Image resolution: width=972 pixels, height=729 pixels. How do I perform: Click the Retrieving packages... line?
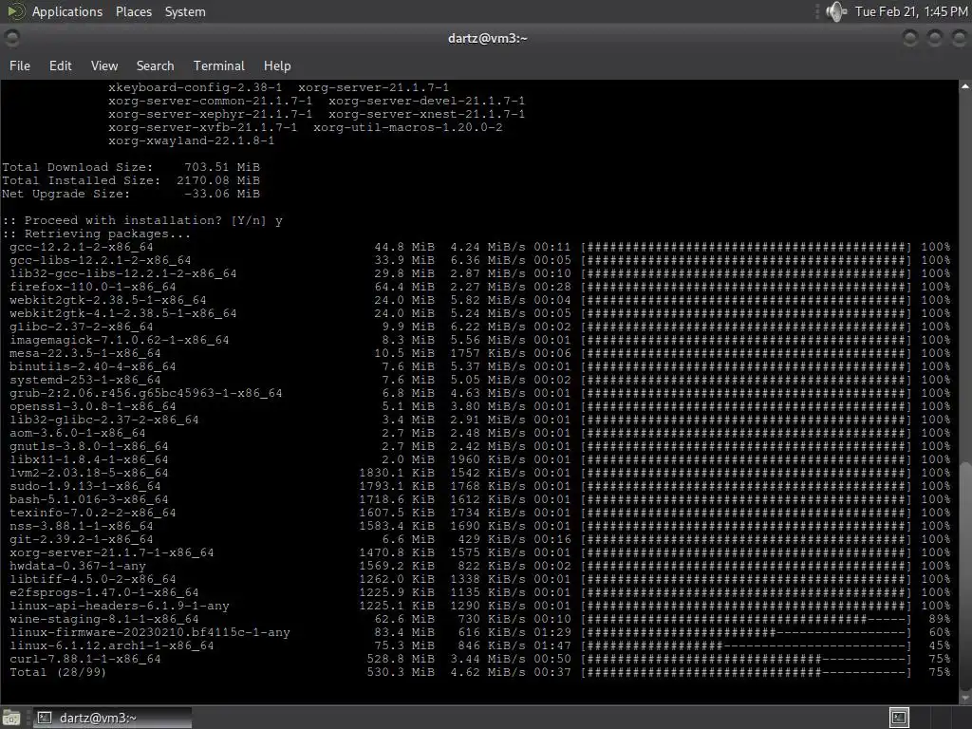(97, 234)
